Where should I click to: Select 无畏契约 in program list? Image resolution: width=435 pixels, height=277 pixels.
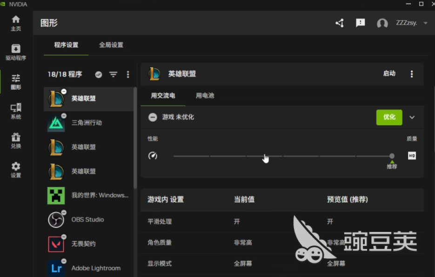(x=88, y=244)
